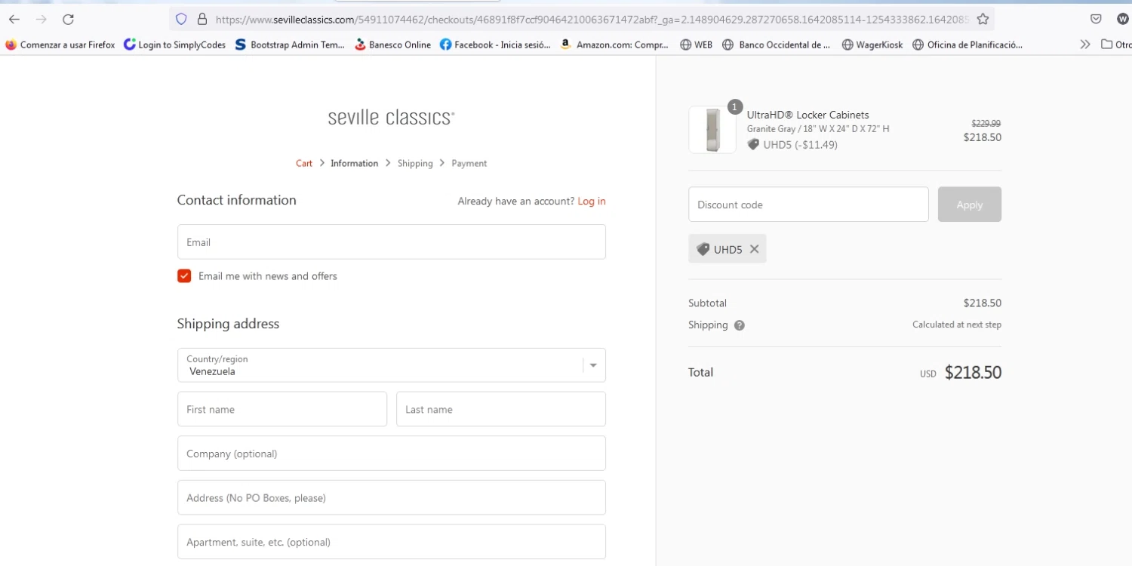Click the UltraHD Locker Cabinets product name
The width and height of the screenshot is (1132, 566).
click(x=807, y=115)
